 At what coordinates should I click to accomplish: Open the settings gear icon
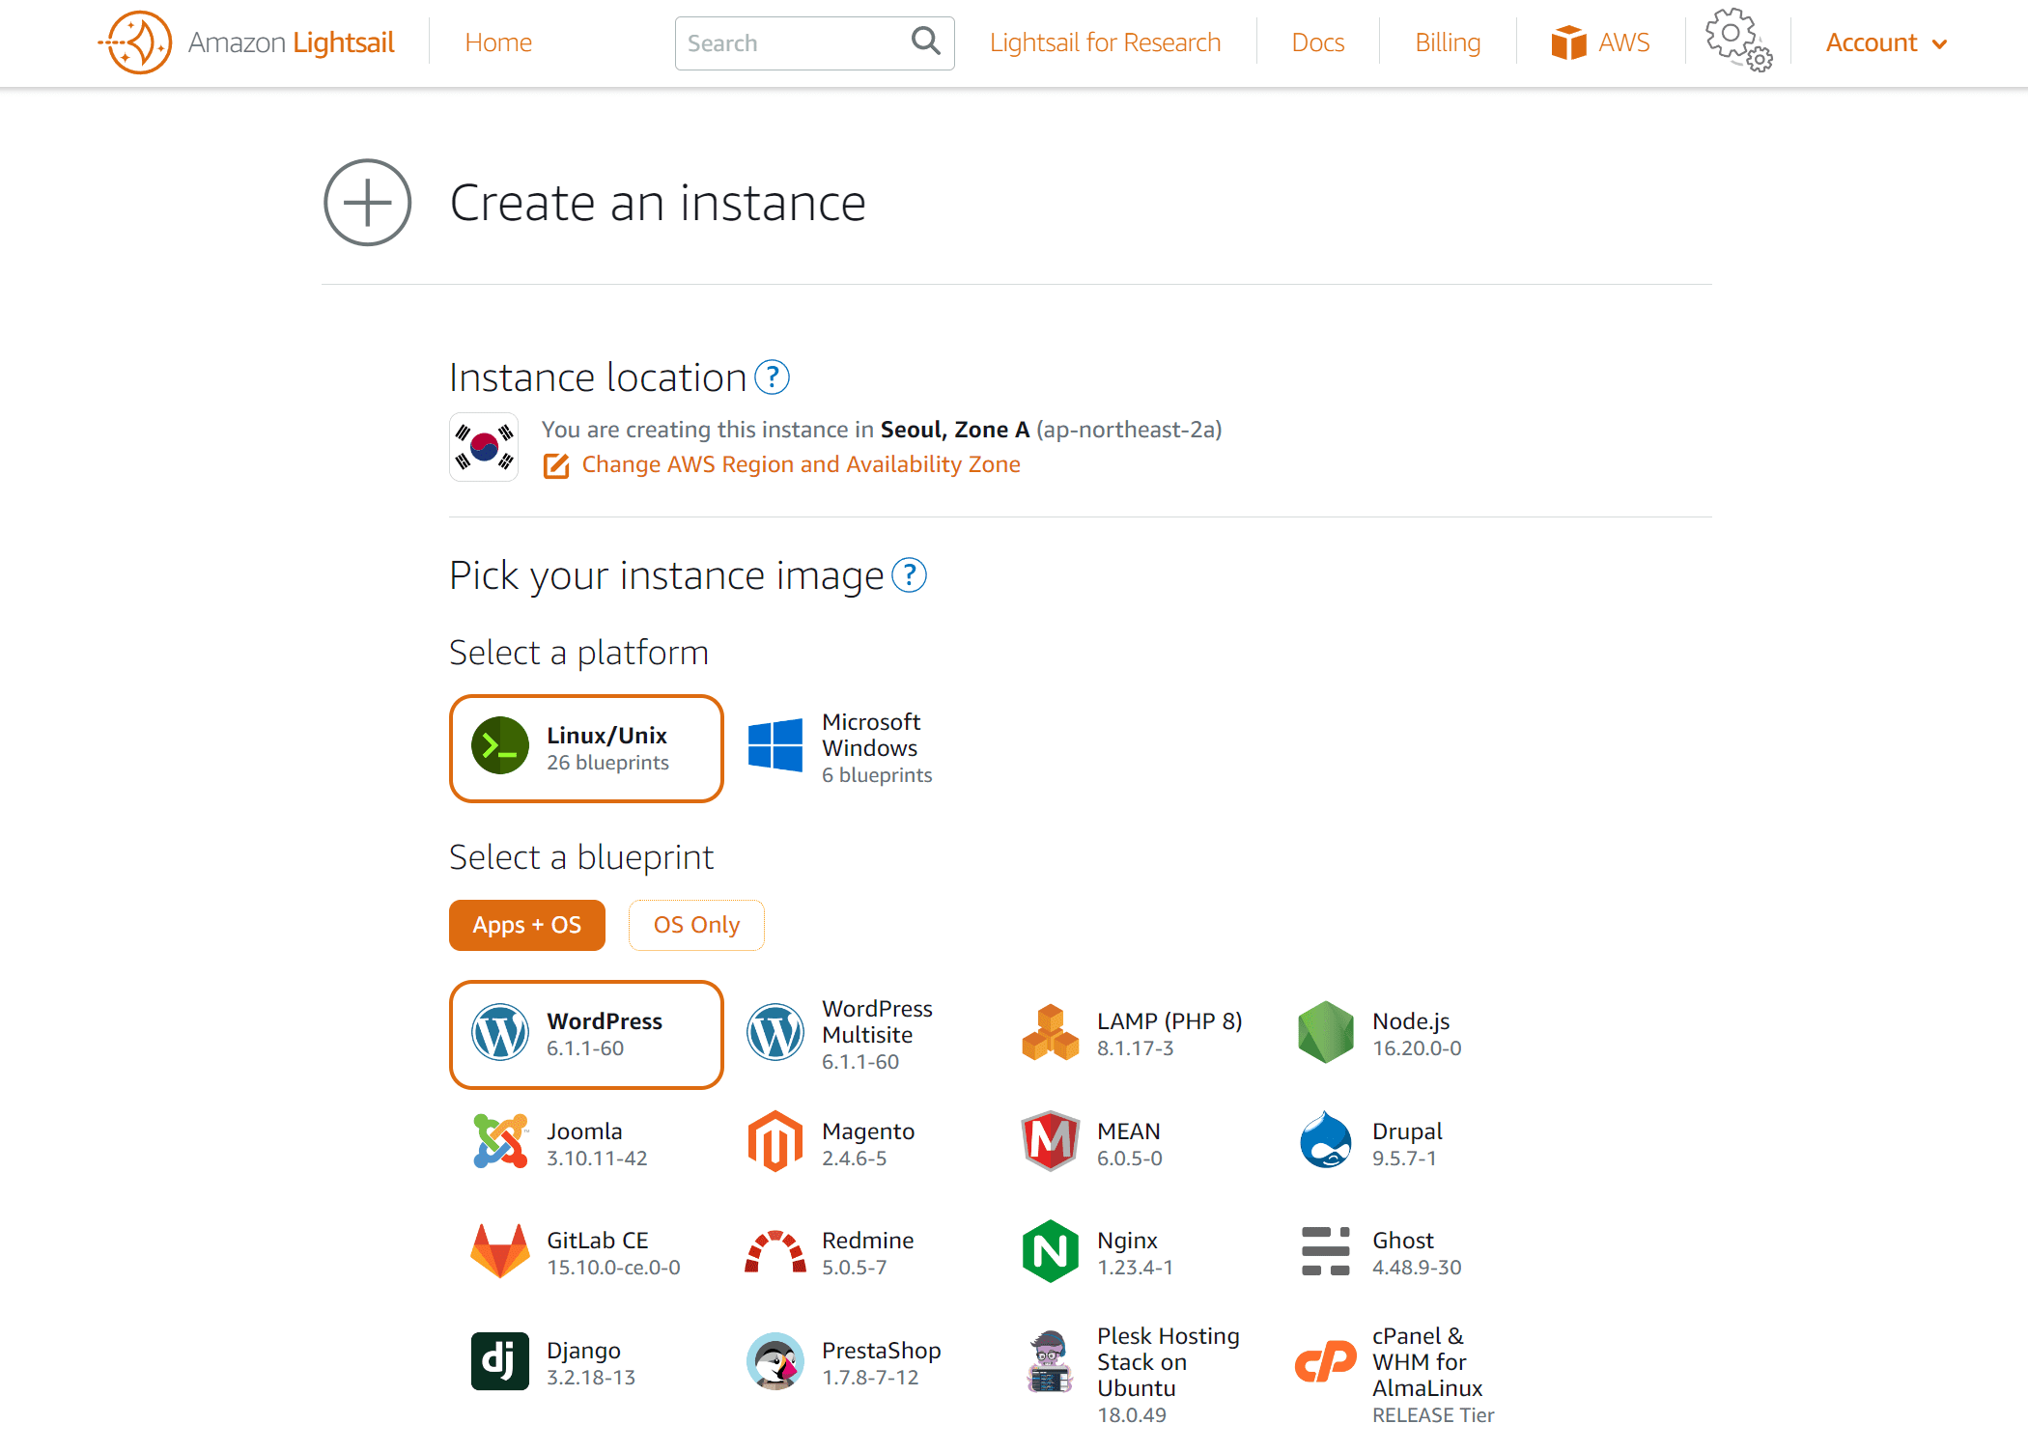point(1737,41)
